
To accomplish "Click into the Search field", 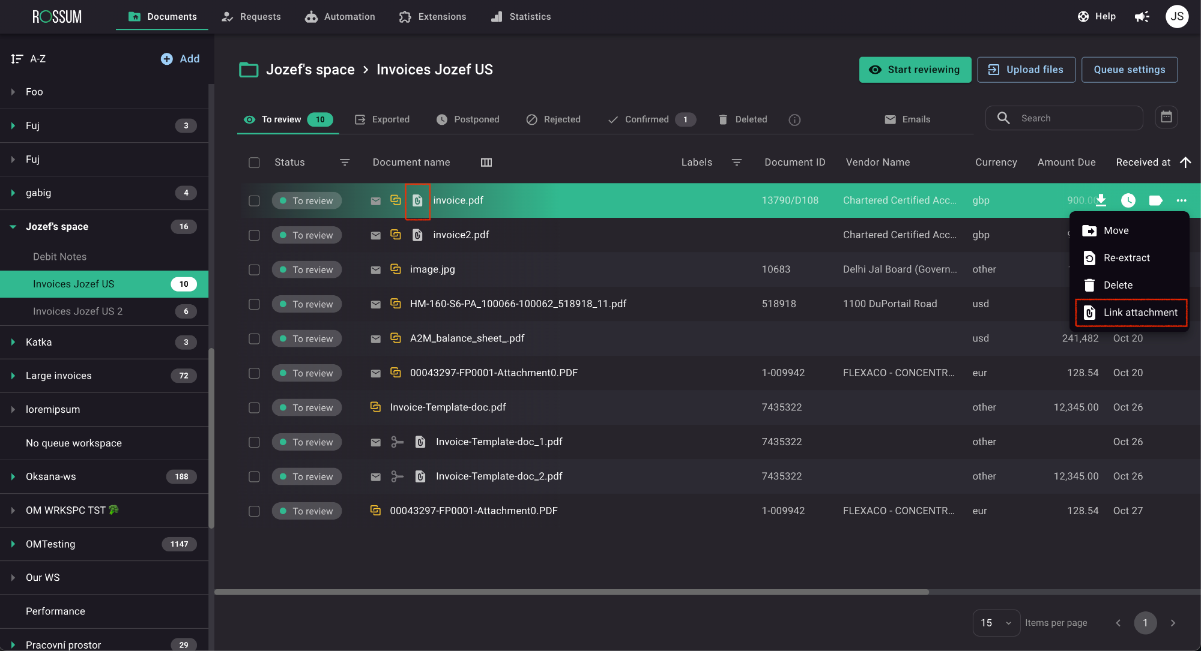I will [1075, 118].
